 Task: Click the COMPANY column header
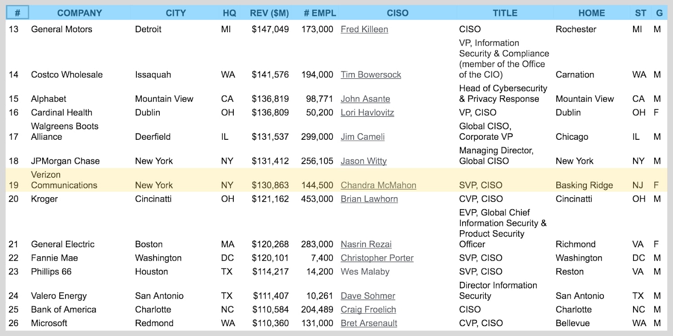pyautogui.click(x=79, y=13)
